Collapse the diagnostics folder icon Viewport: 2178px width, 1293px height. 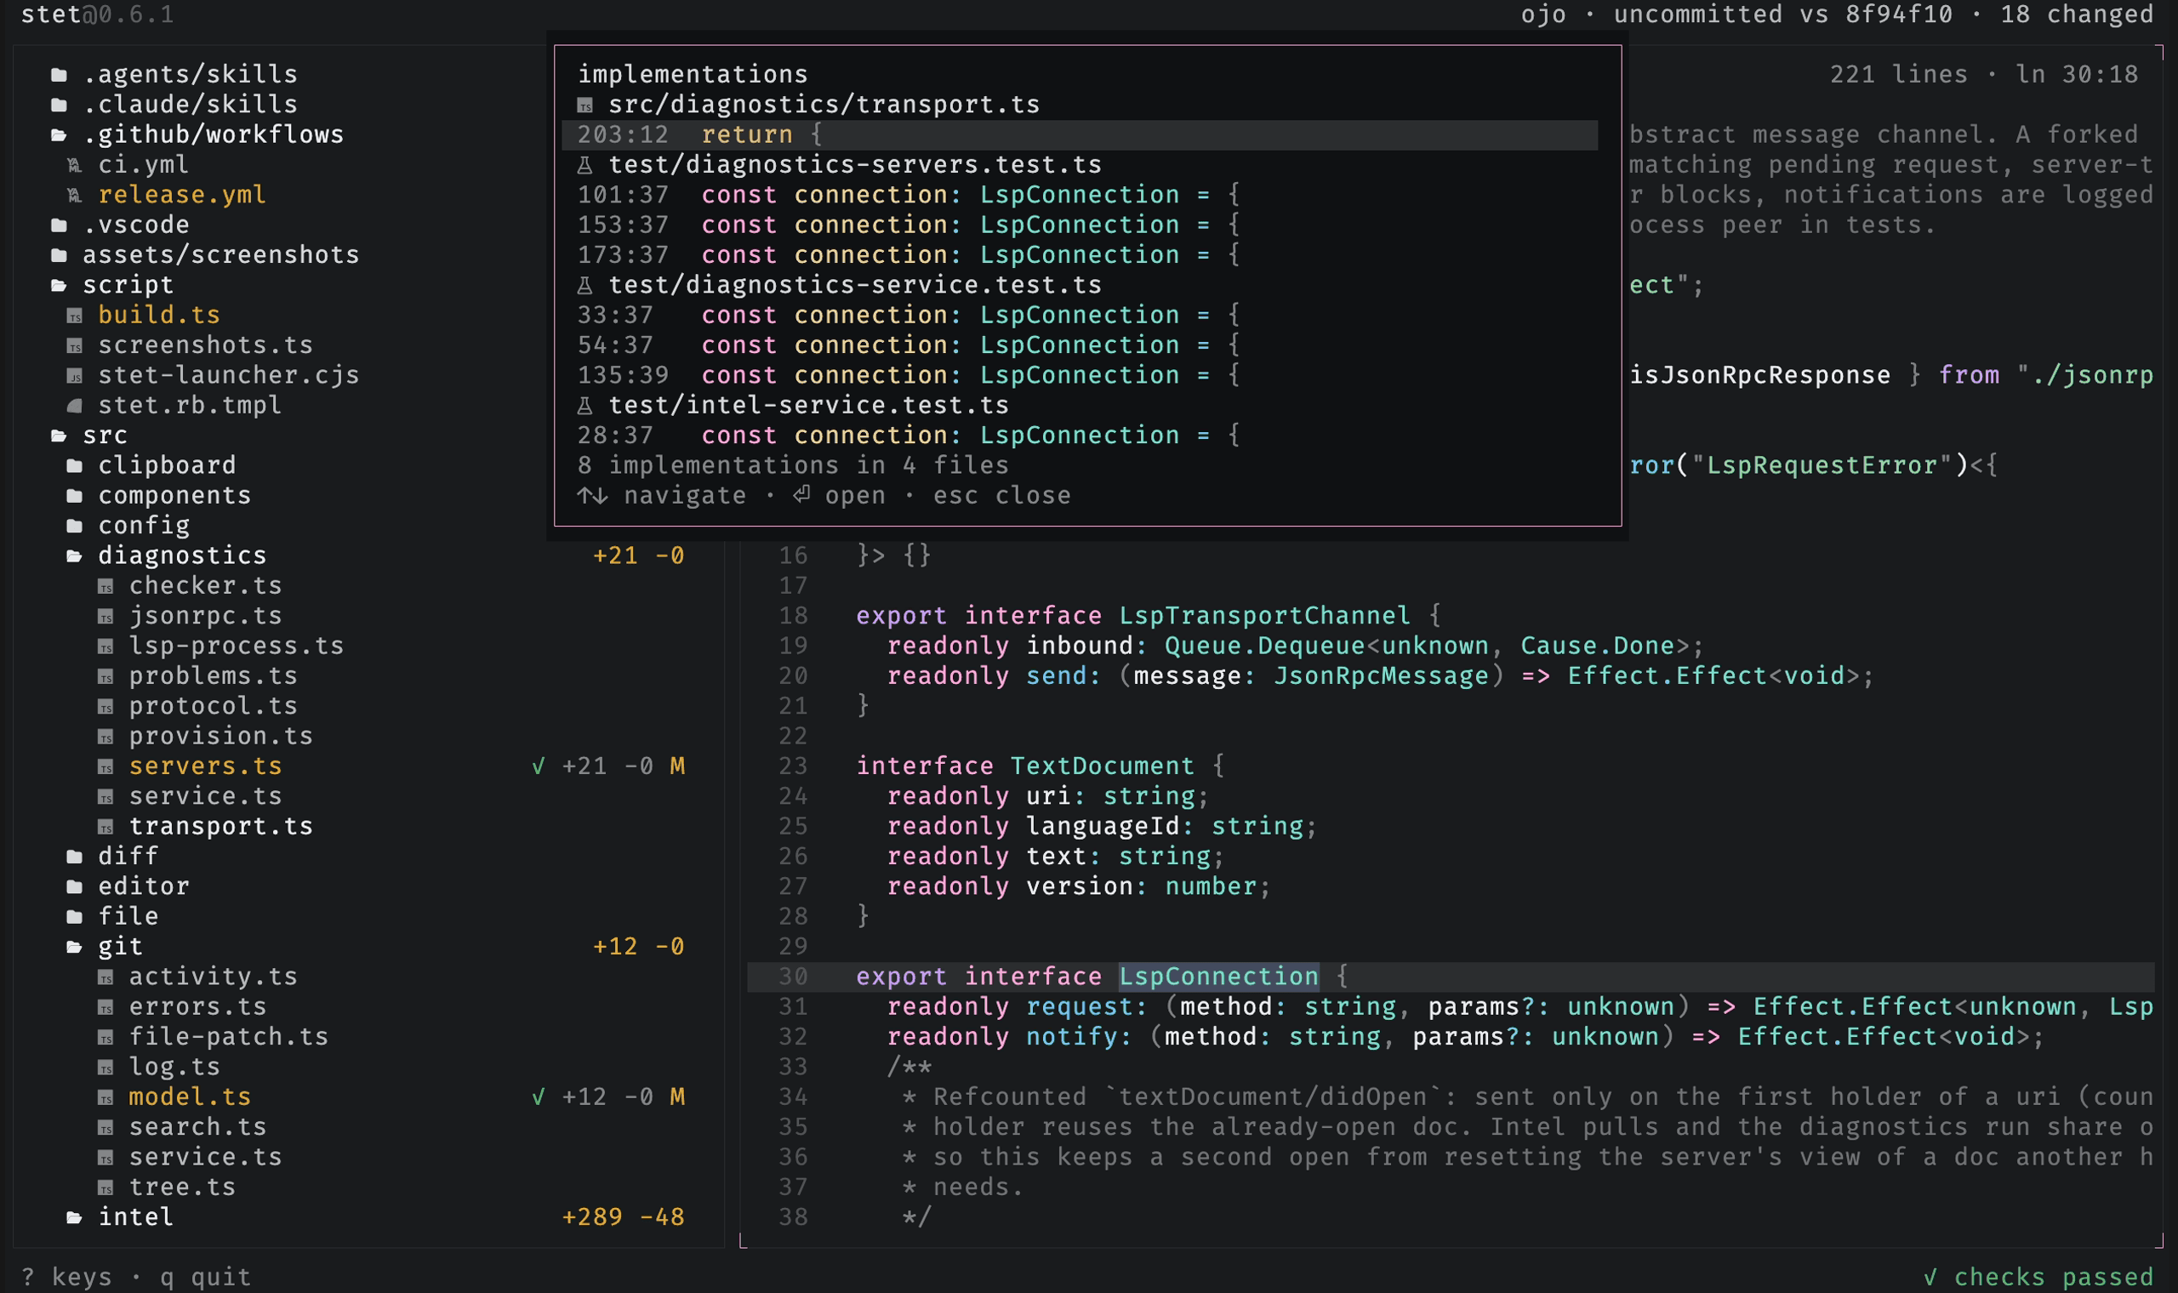tap(74, 555)
